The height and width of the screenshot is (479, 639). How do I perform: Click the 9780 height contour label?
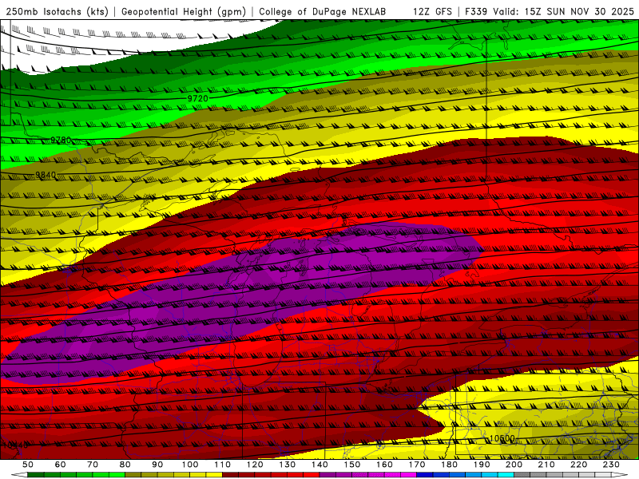(x=61, y=141)
